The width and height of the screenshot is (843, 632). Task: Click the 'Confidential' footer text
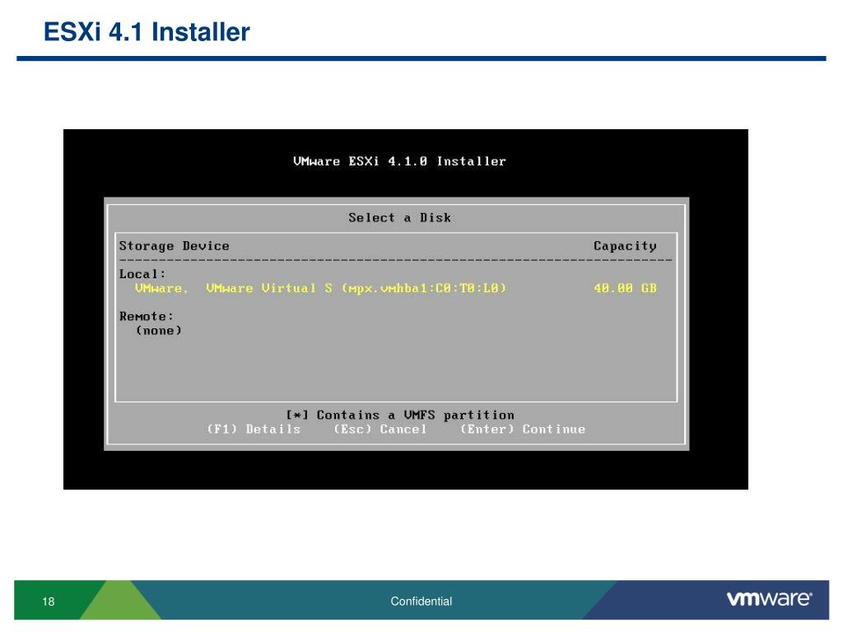(421, 602)
